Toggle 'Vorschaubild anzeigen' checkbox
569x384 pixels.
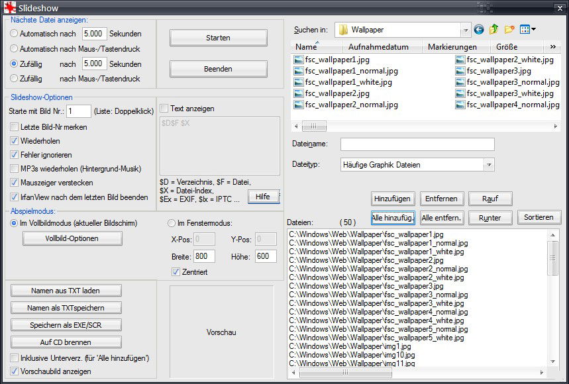(x=14, y=371)
